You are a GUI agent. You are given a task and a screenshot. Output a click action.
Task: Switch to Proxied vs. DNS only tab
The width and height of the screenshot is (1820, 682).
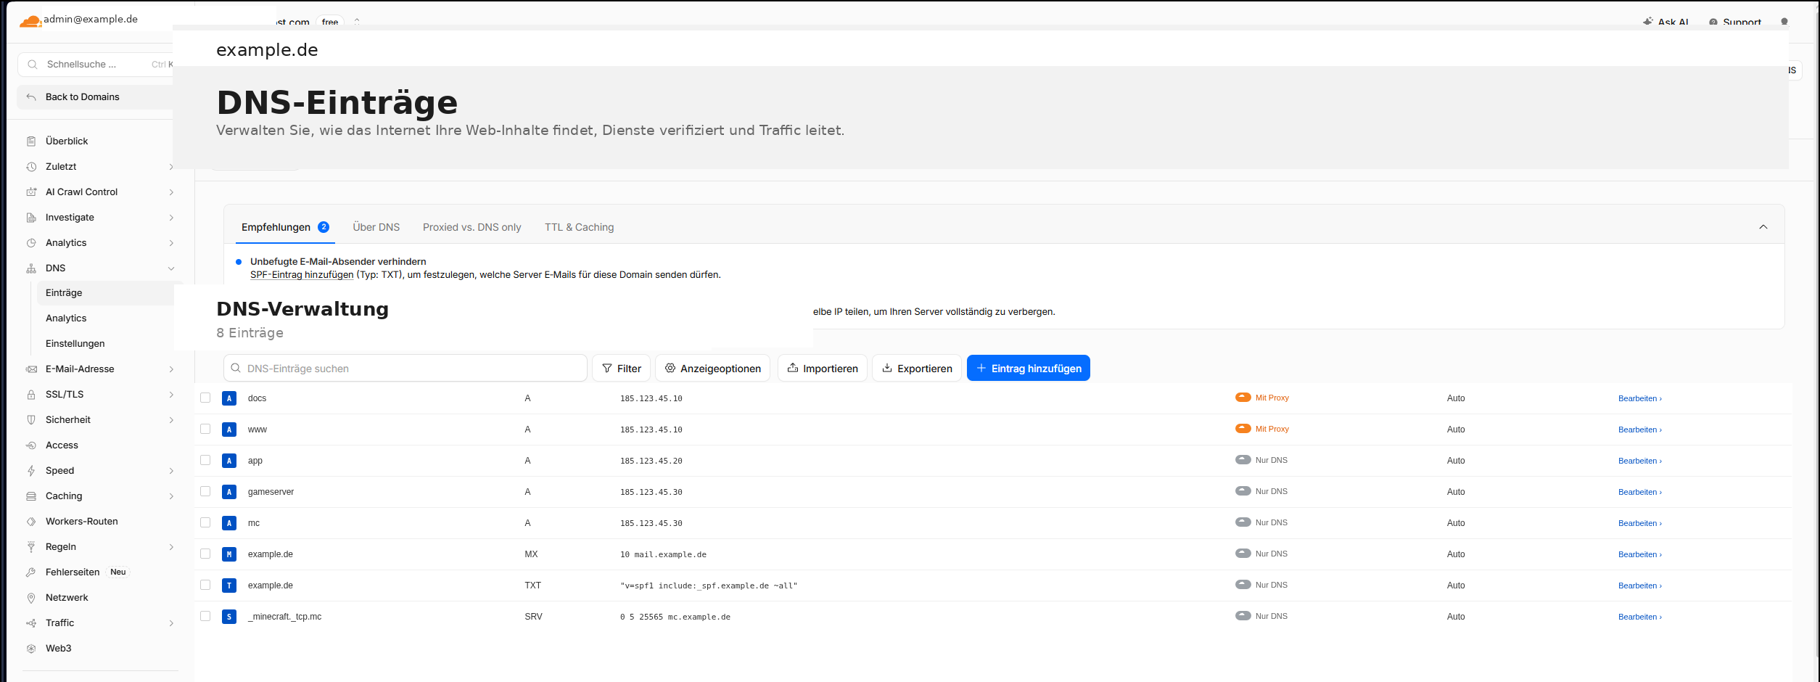point(472,227)
